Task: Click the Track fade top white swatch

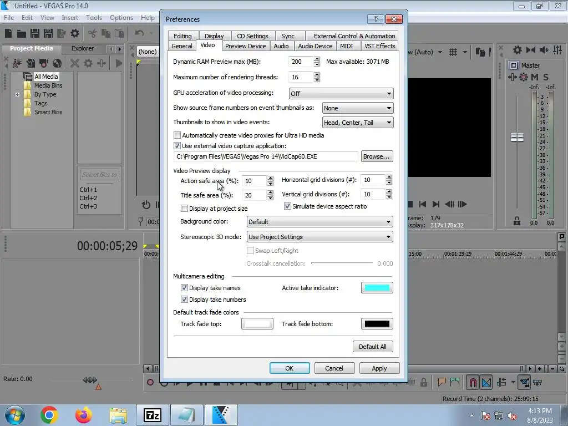Action: (x=257, y=323)
